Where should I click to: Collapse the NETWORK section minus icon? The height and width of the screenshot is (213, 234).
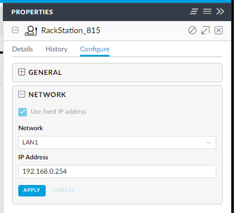[x=22, y=94]
